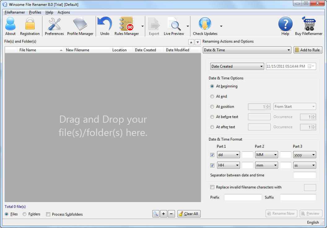Click the Suffix input field
The image size is (327, 228).
tap(298, 197)
